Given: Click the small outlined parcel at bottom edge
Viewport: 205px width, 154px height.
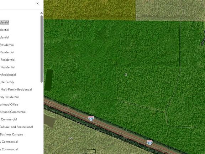Looking at the screenshot, I should point(91,152).
